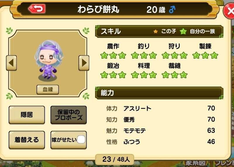This screenshot has width=234, height=167.
Task: Click the green 自分の一族 star legend icon
Action: click(x=183, y=32)
